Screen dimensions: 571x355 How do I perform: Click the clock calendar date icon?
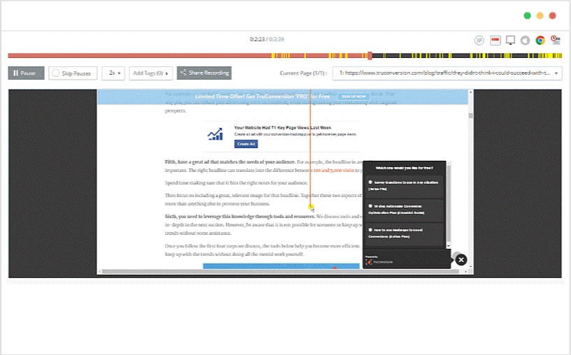556,40
